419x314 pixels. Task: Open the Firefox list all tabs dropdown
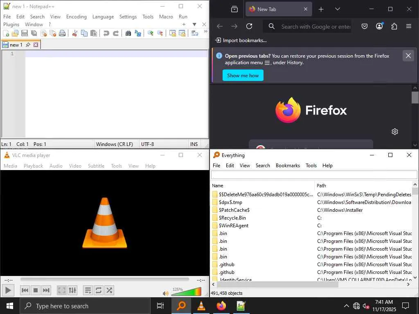click(x=337, y=9)
